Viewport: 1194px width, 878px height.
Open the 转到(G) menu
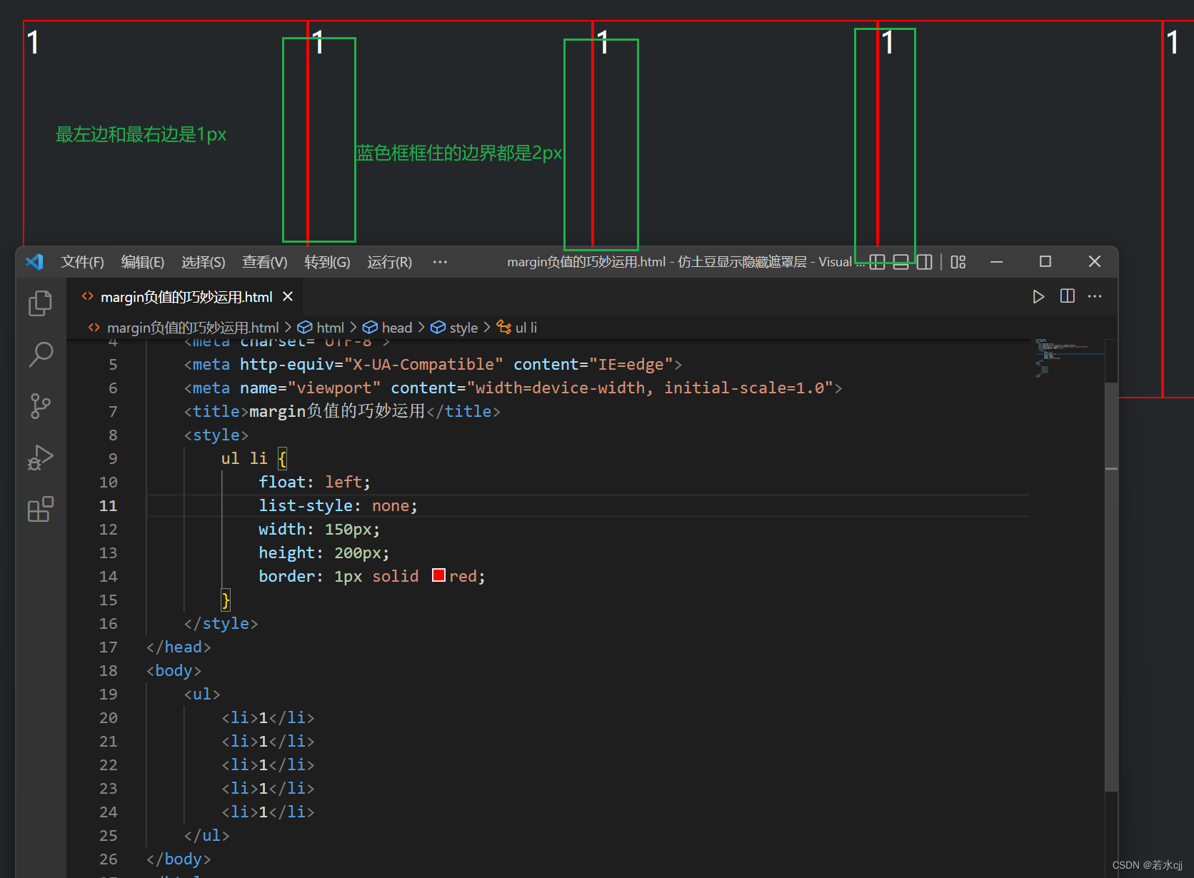[x=327, y=262]
